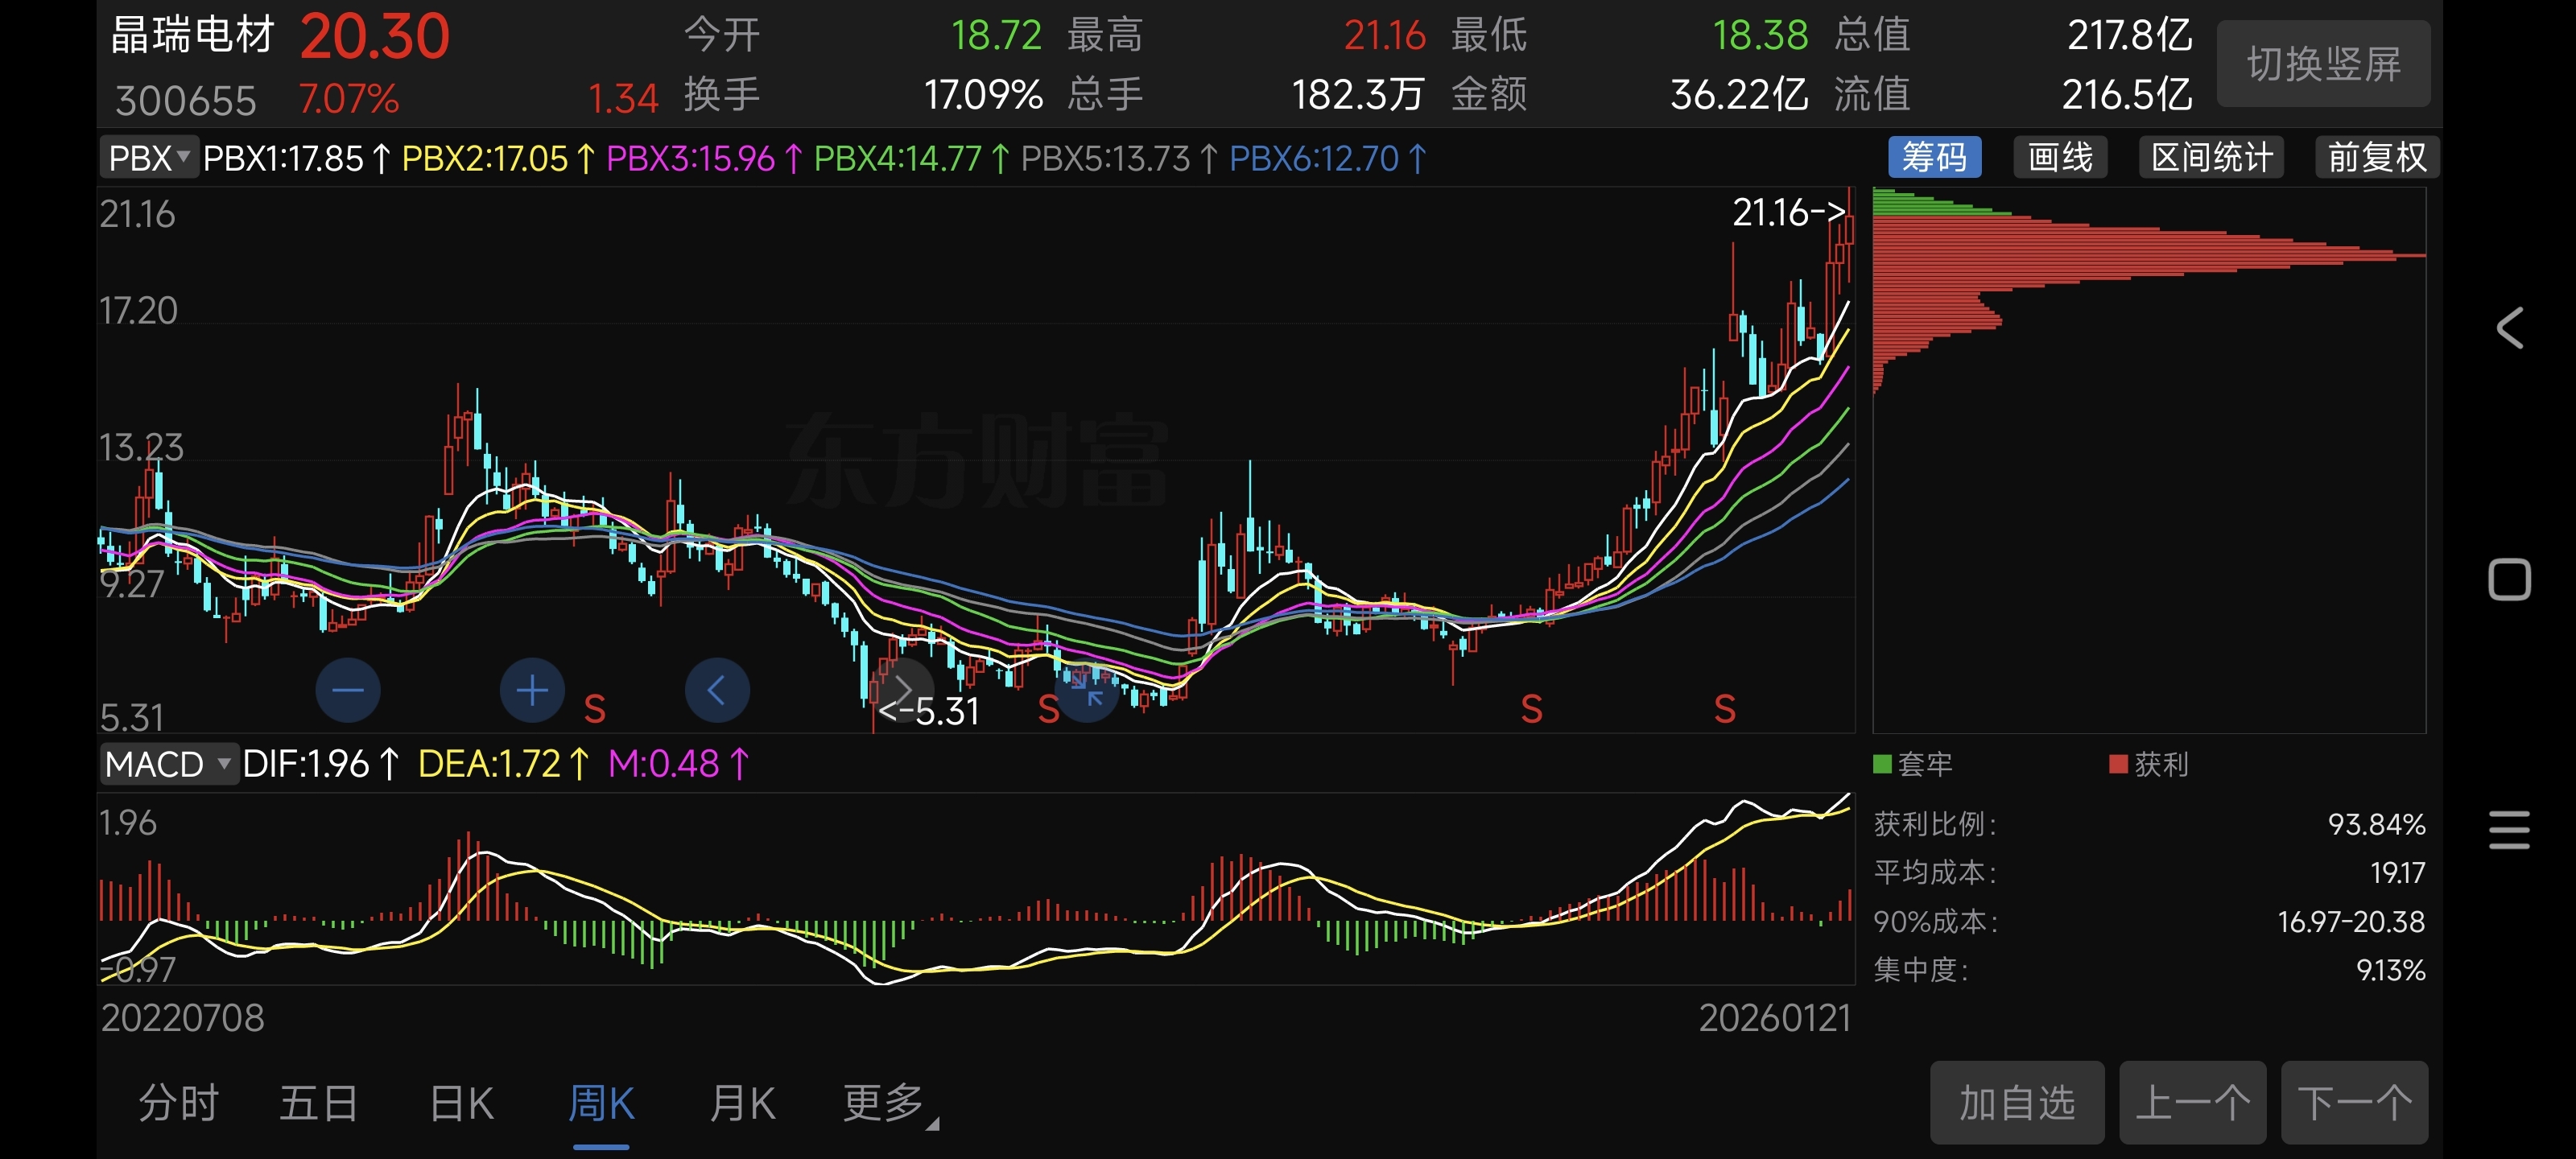Click the zoom in plus circle icon
This screenshot has width=2576, height=1159.
tap(532, 690)
